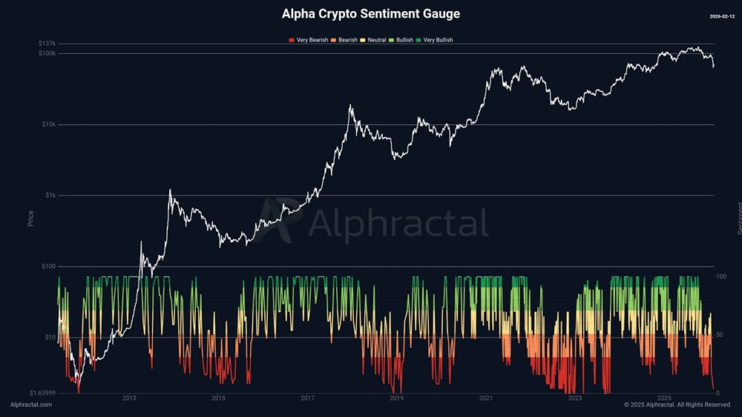Open the Alphractal.com link
The width and height of the screenshot is (742, 417).
tap(31, 404)
